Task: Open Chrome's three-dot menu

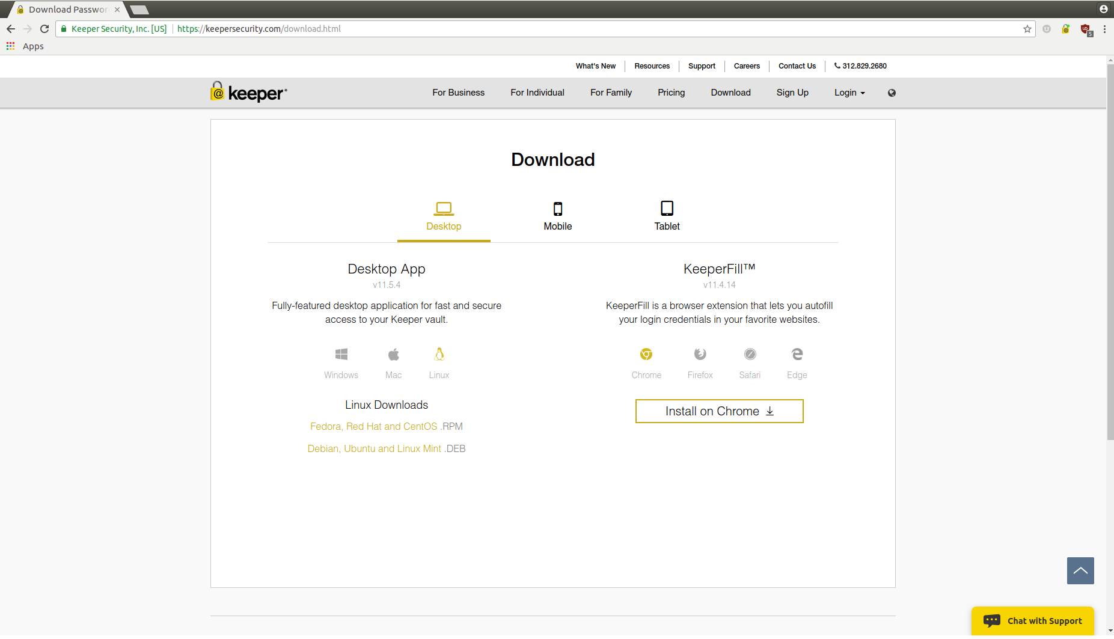Action: pyautogui.click(x=1104, y=29)
